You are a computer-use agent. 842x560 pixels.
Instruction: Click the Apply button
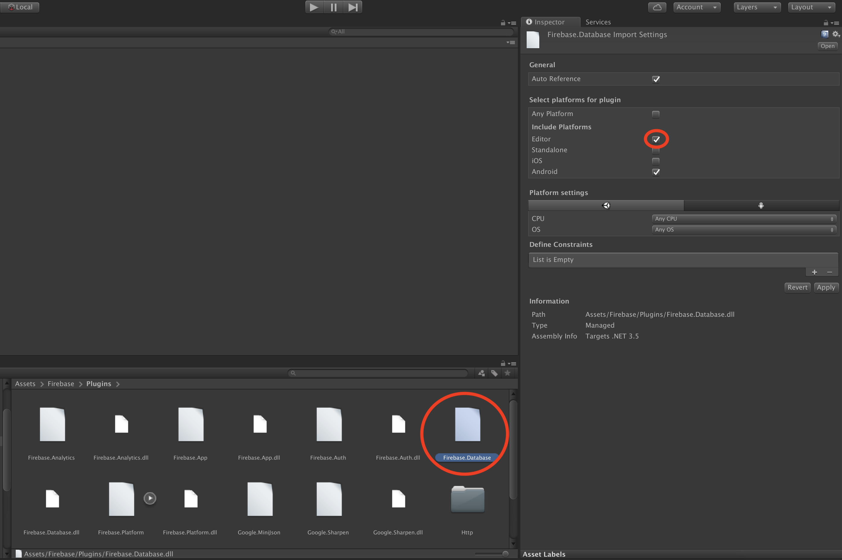coord(826,288)
